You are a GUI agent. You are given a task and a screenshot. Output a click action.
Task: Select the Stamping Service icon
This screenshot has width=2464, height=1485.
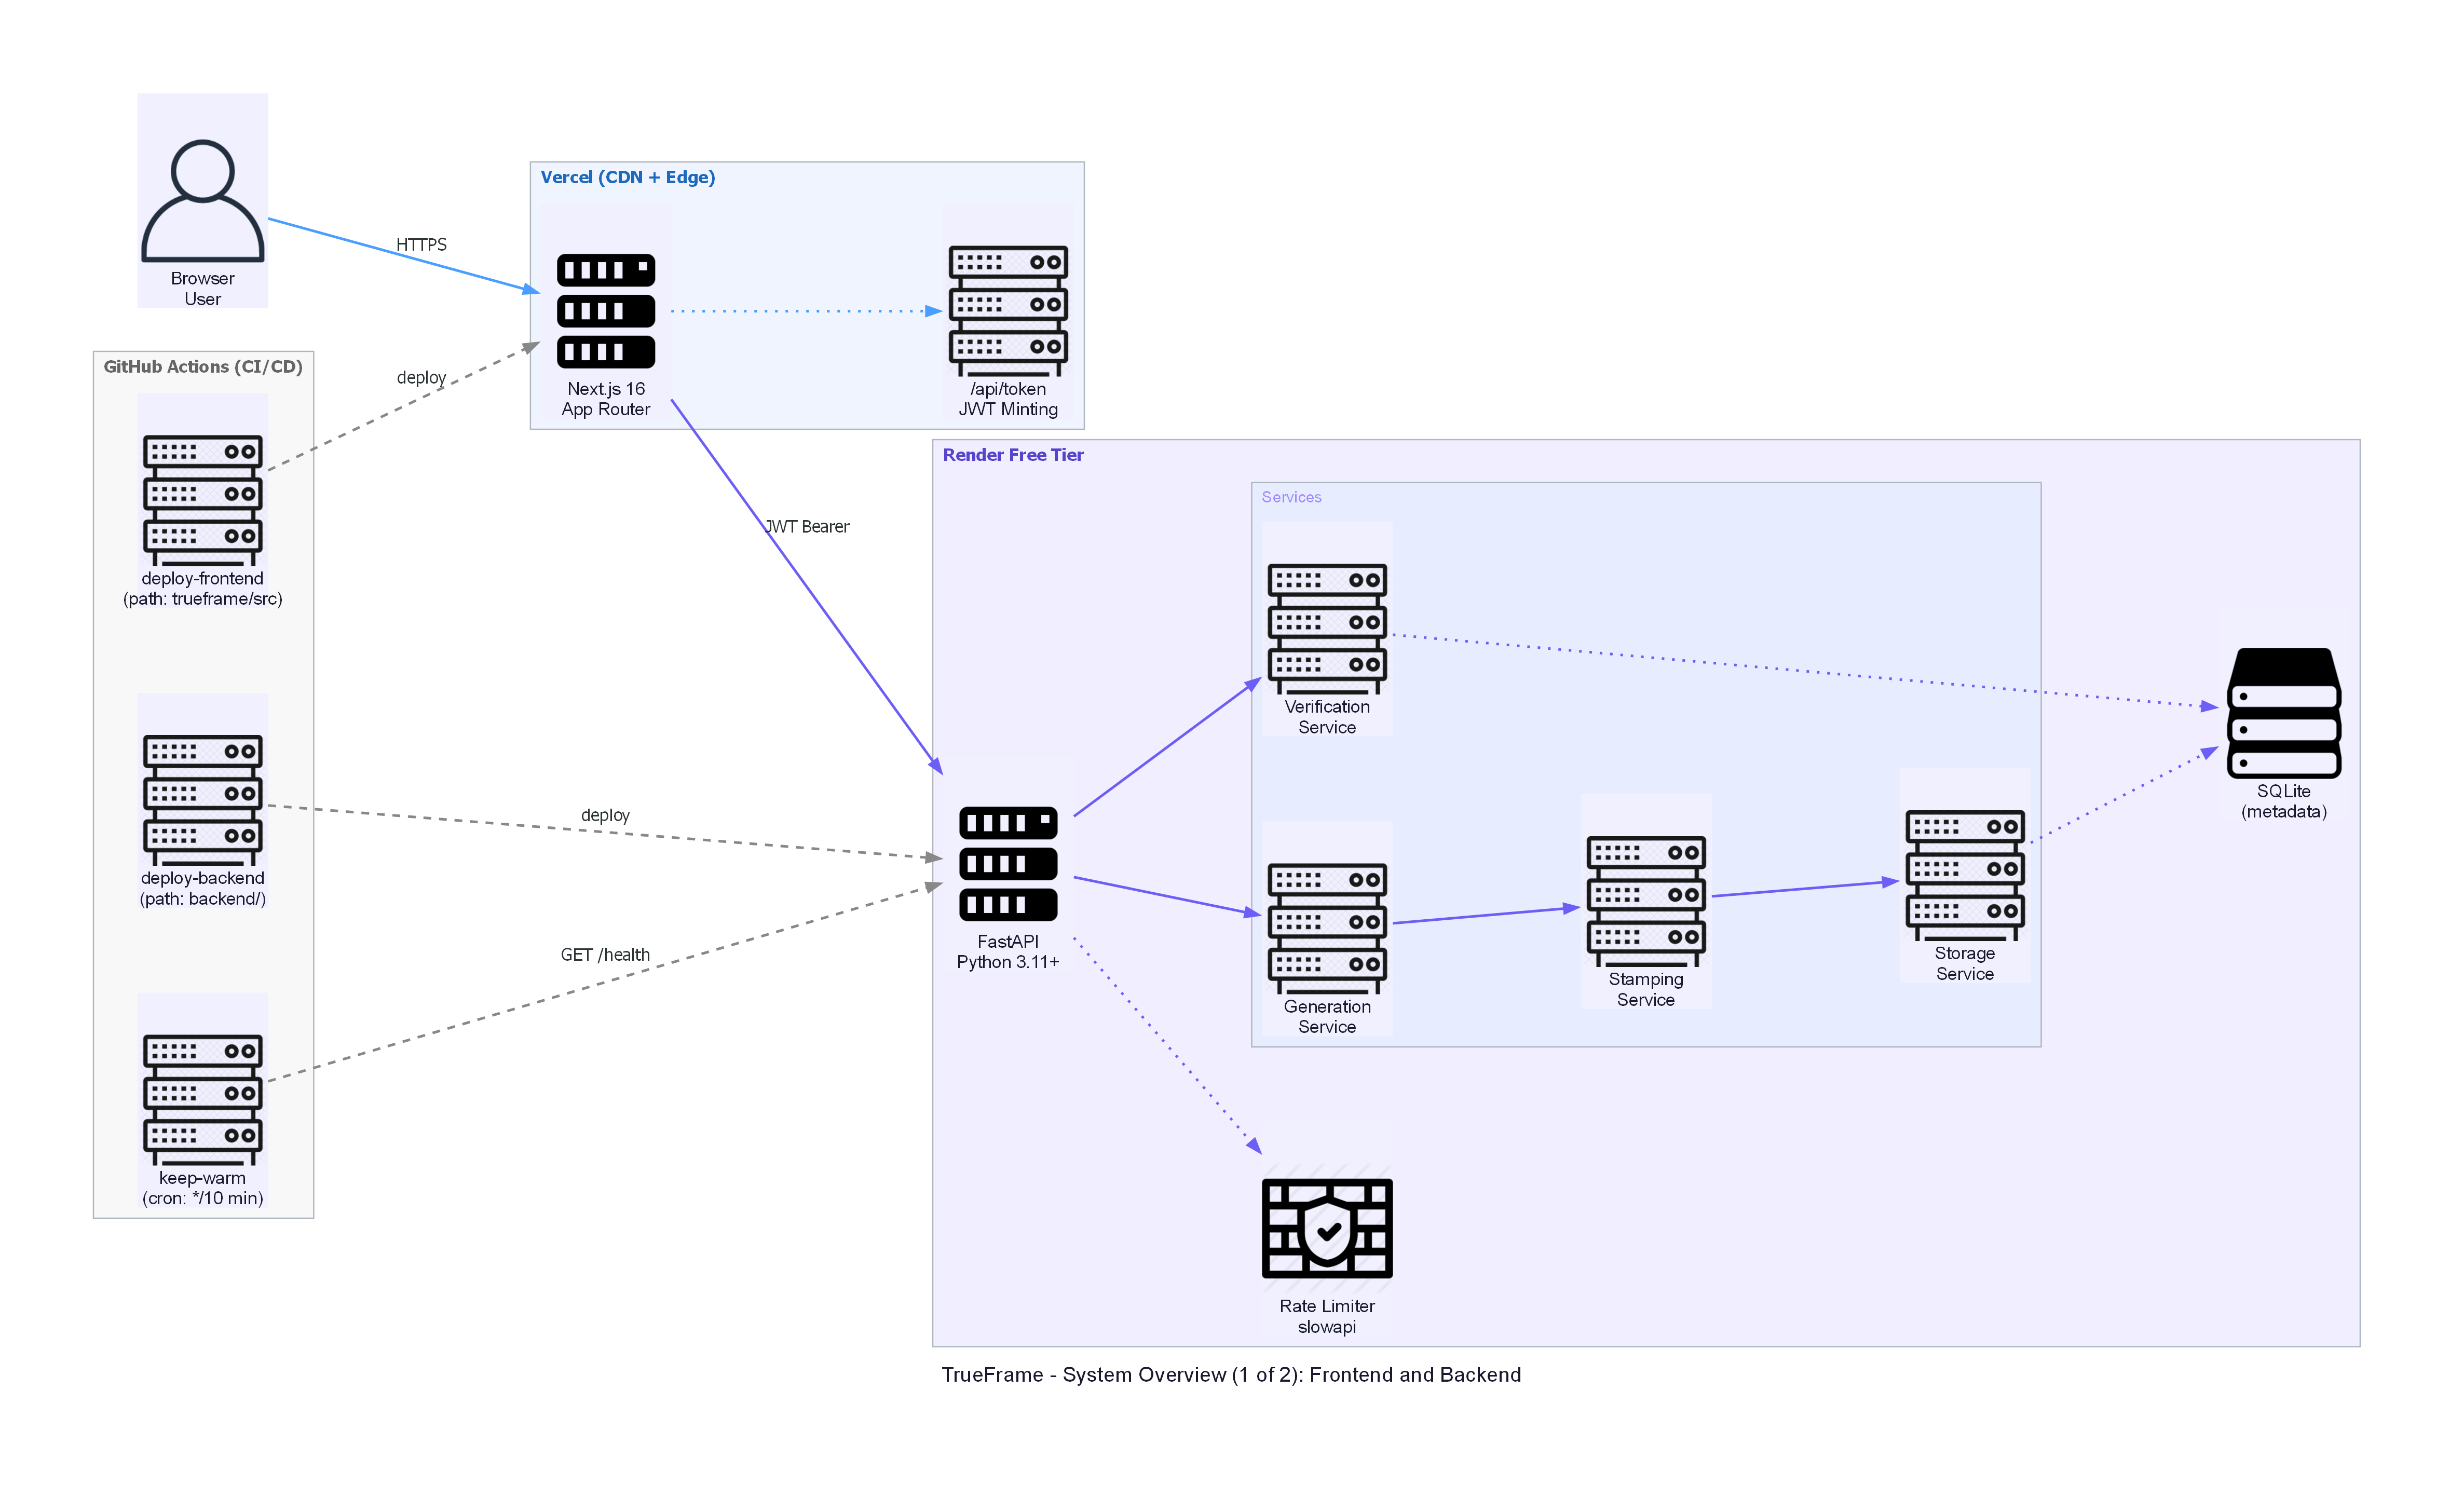click(x=1646, y=902)
